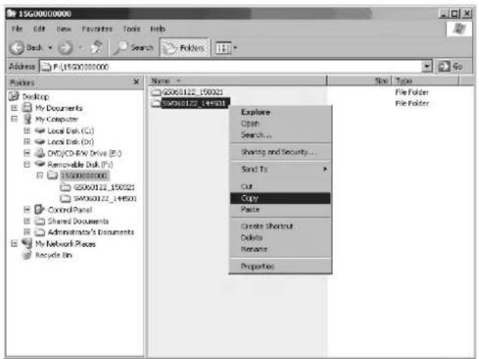Open the Views icon button
479x359 pixels.
[x=223, y=48]
